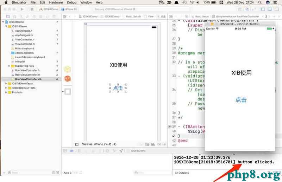Click the Wi-Fi status icon in menu bar
Screen dimensions: 282x182
192,2
